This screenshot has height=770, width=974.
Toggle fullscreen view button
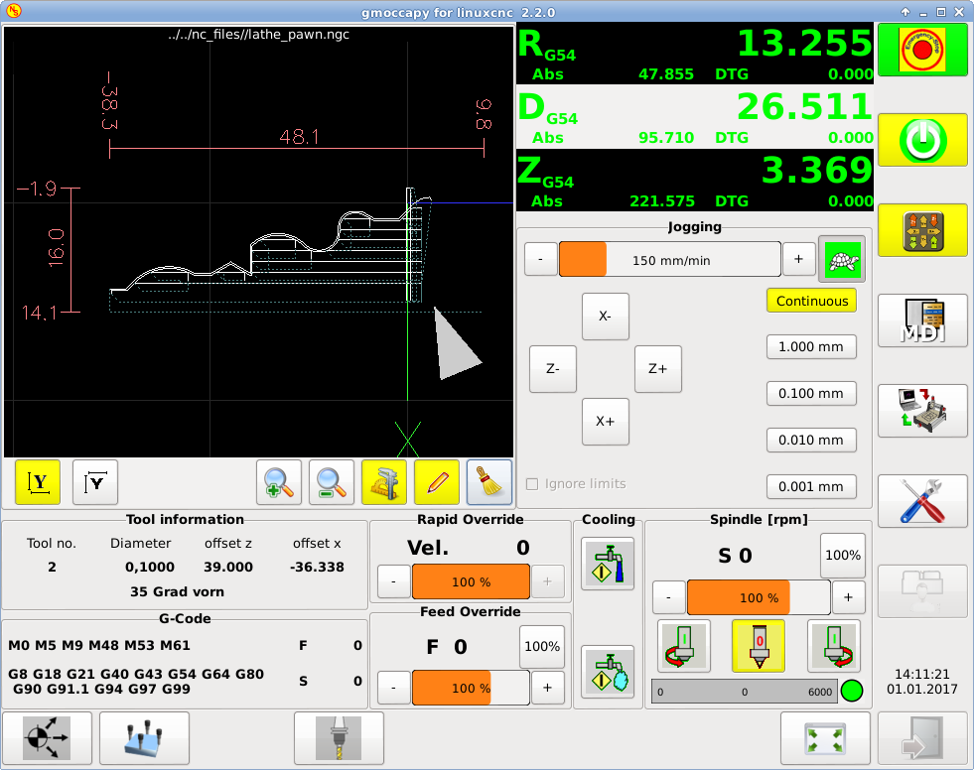point(825,738)
